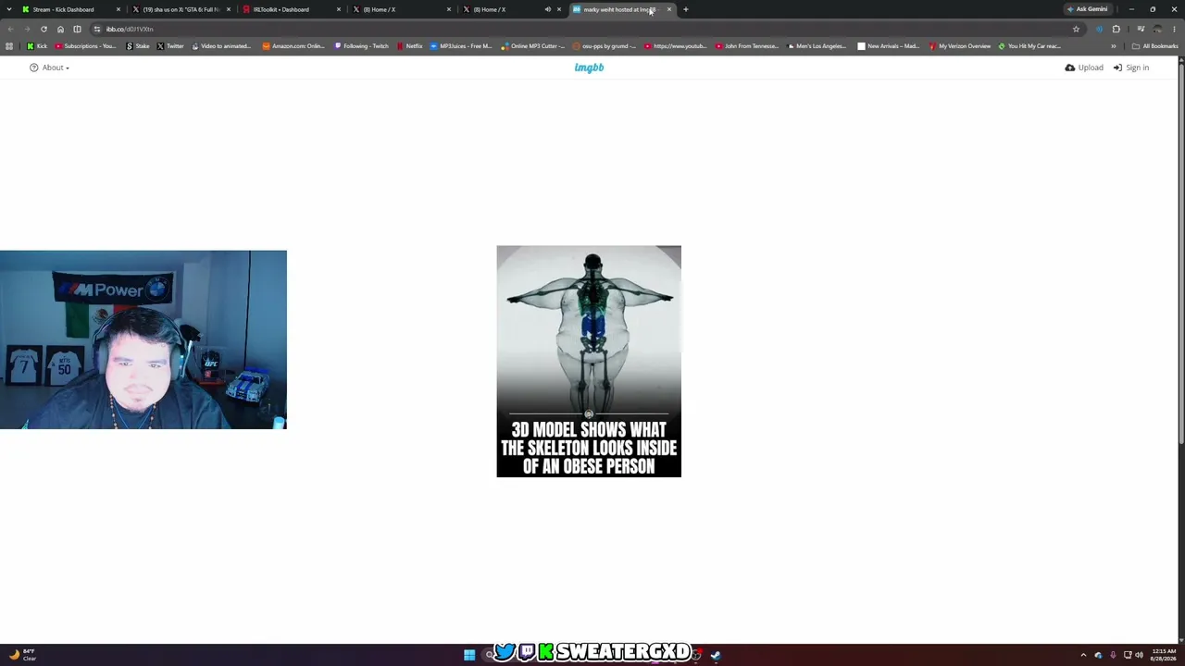
Task: Open the My Verizon Overview bookmark
Action: [x=959, y=46]
